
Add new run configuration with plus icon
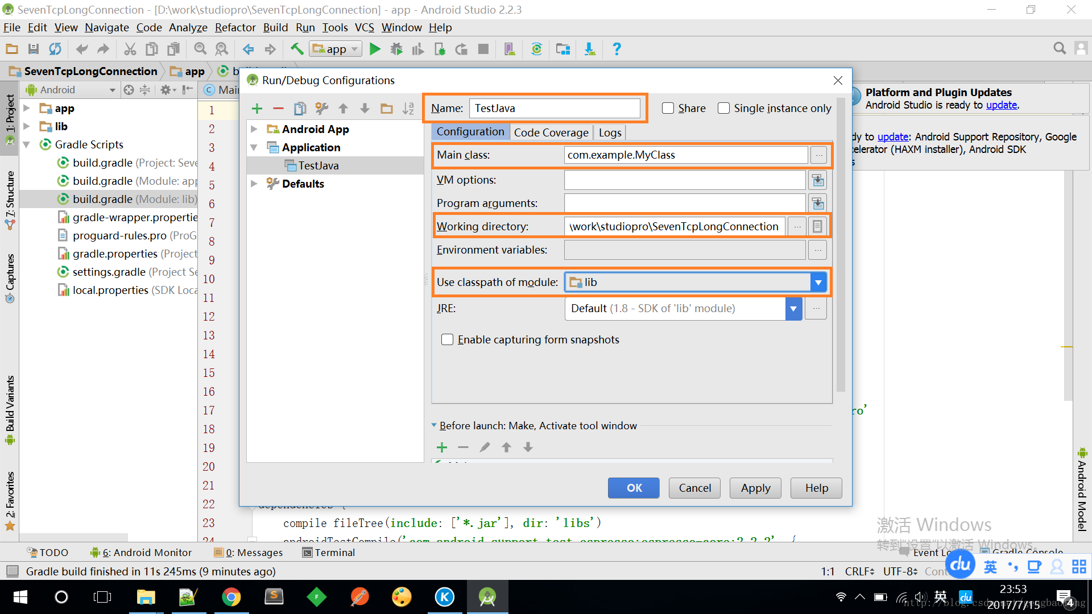[x=257, y=109]
